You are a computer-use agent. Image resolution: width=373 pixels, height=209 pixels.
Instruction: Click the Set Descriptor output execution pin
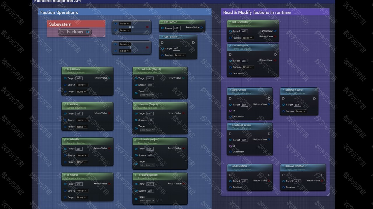click(275, 54)
